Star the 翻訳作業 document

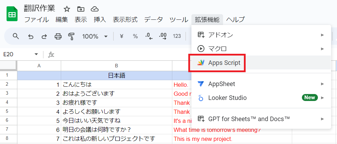pyautogui.click(x=67, y=9)
